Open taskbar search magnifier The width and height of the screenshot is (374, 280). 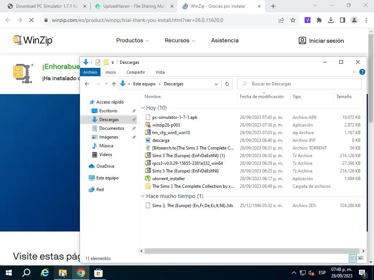(x=26, y=273)
